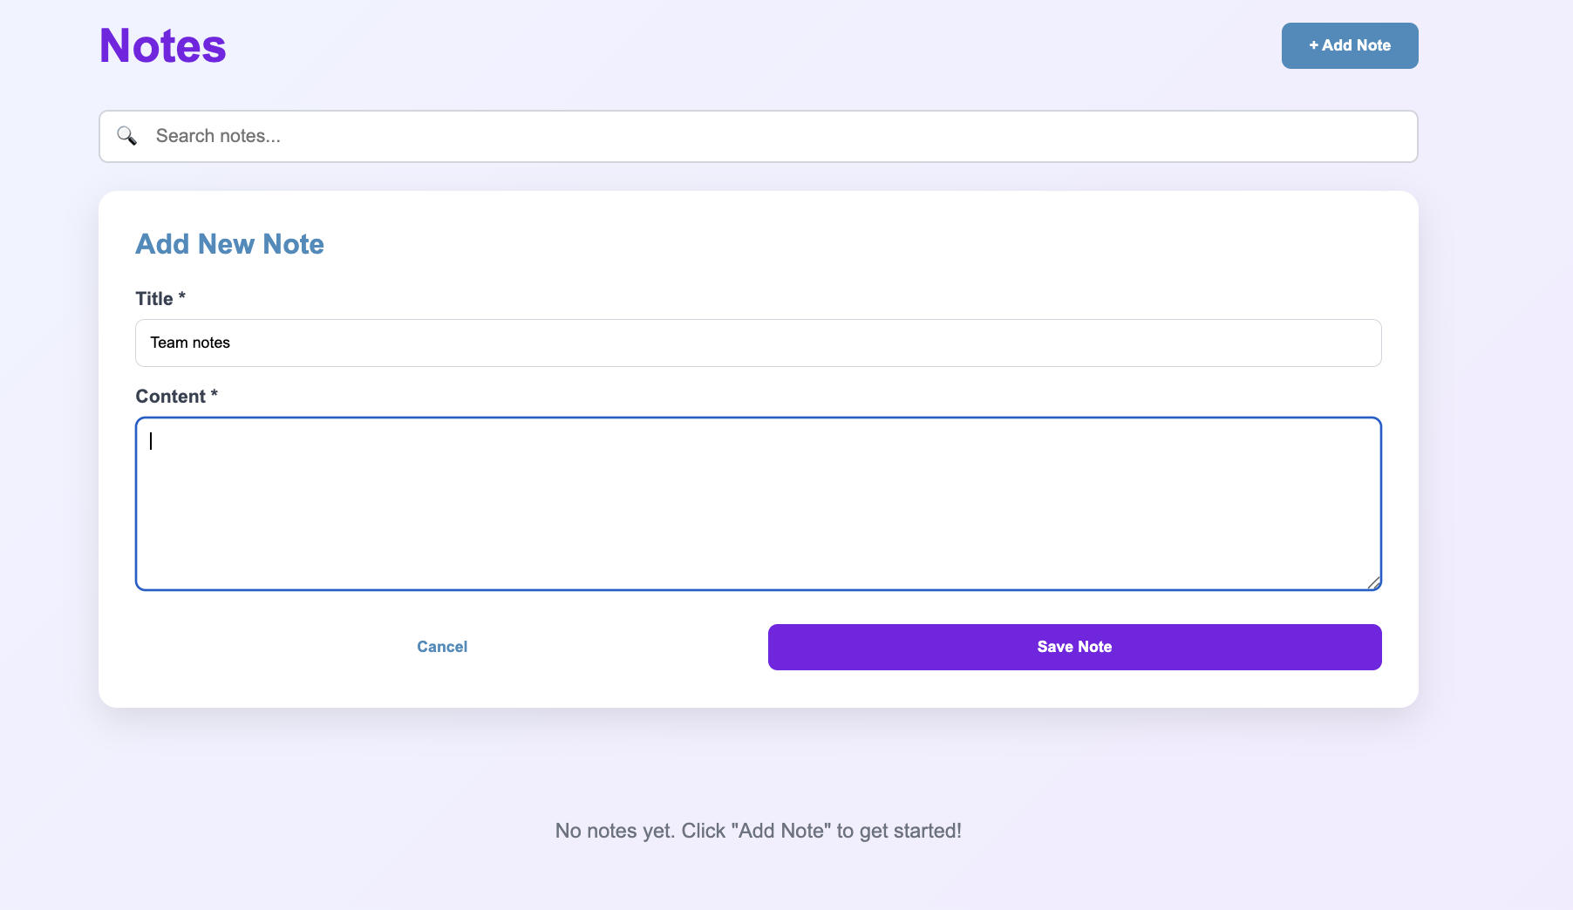
Task: Click the required asterisk next to Content
Action: pyautogui.click(x=214, y=394)
